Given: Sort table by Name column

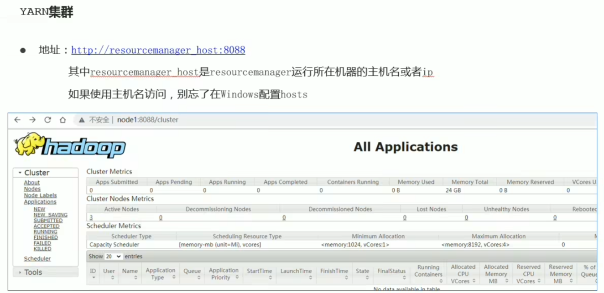Looking at the screenshot, I should (130, 274).
